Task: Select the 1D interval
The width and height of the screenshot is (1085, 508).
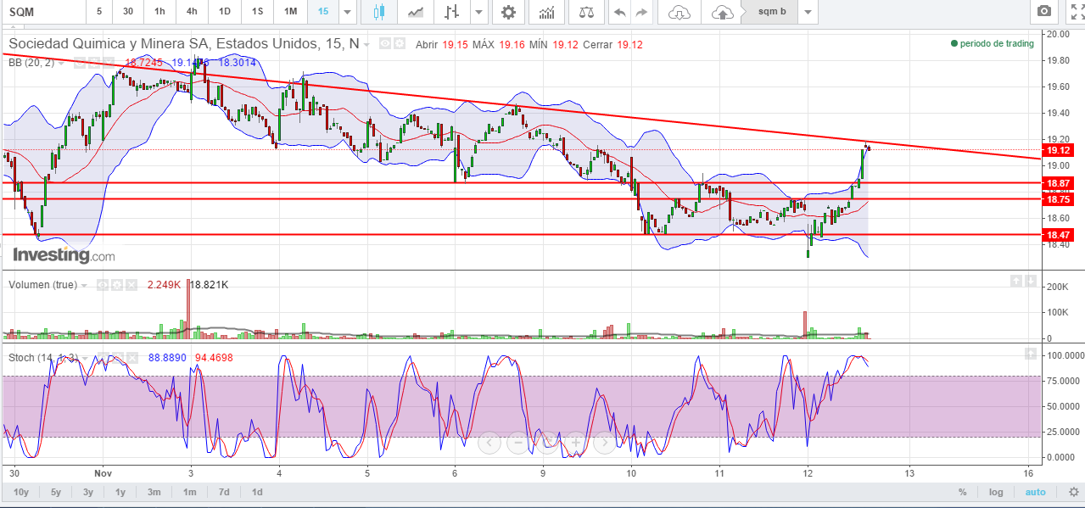Action: pos(224,12)
